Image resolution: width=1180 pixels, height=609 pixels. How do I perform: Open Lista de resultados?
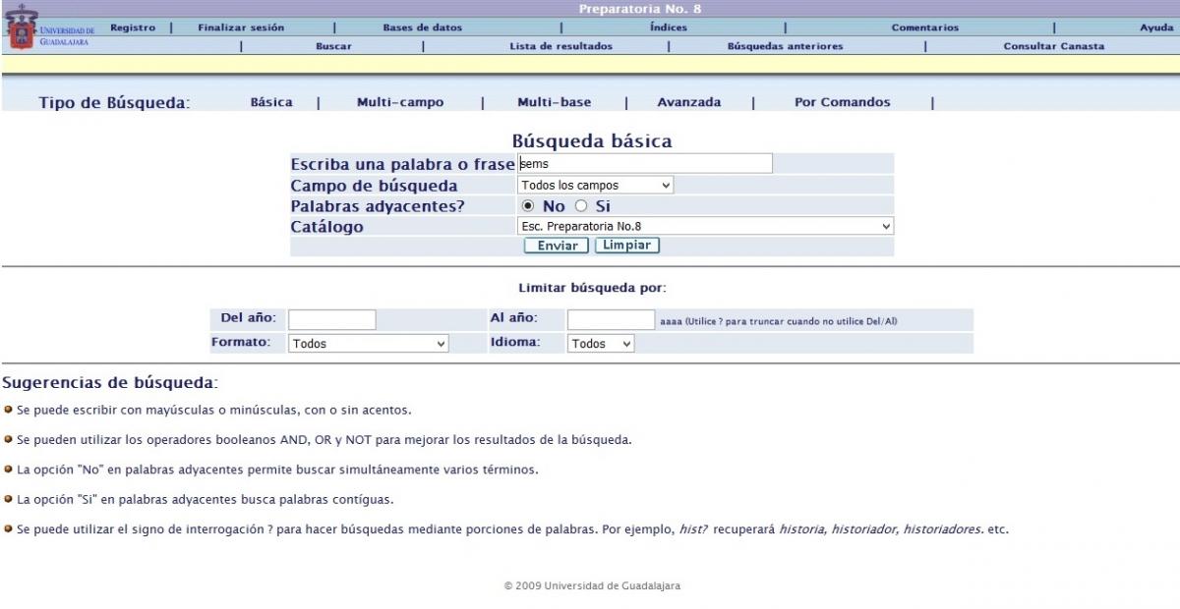pos(560,46)
